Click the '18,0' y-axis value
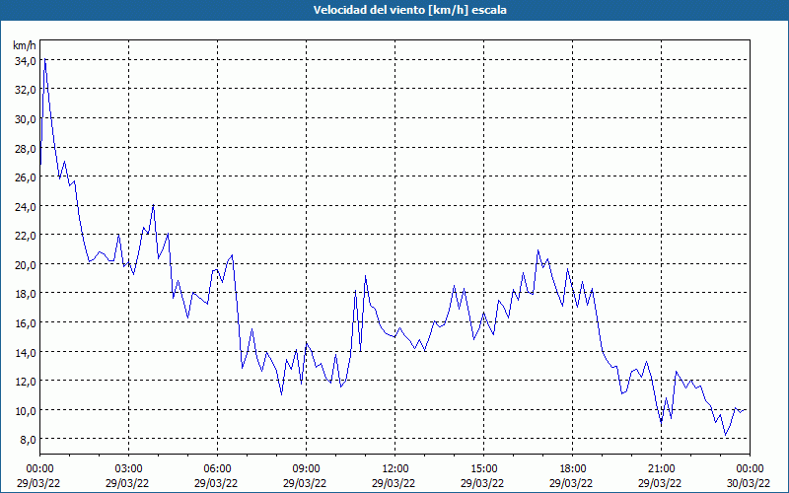This screenshot has width=789, height=493. click(x=26, y=294)
